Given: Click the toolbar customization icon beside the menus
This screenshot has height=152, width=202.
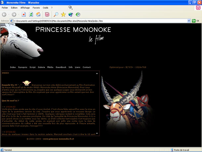Looking at the screenshot, I should click(x=70, y=8).
